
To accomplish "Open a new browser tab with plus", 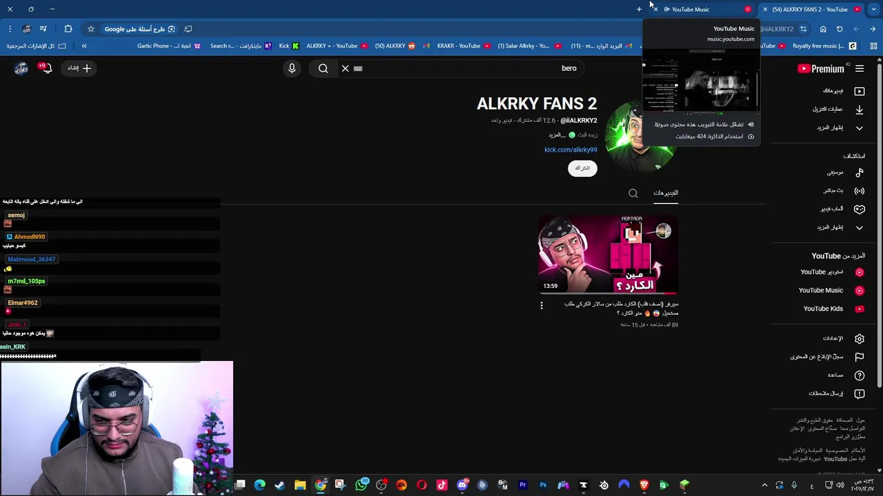I will (x=639, y=10).
